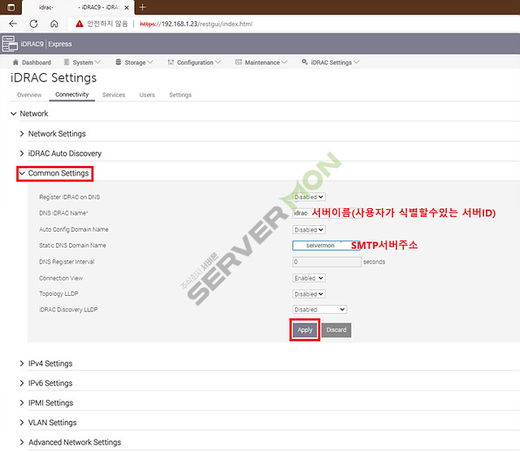Click the 'Register iDRAC on DNS' label

(69, 197)
